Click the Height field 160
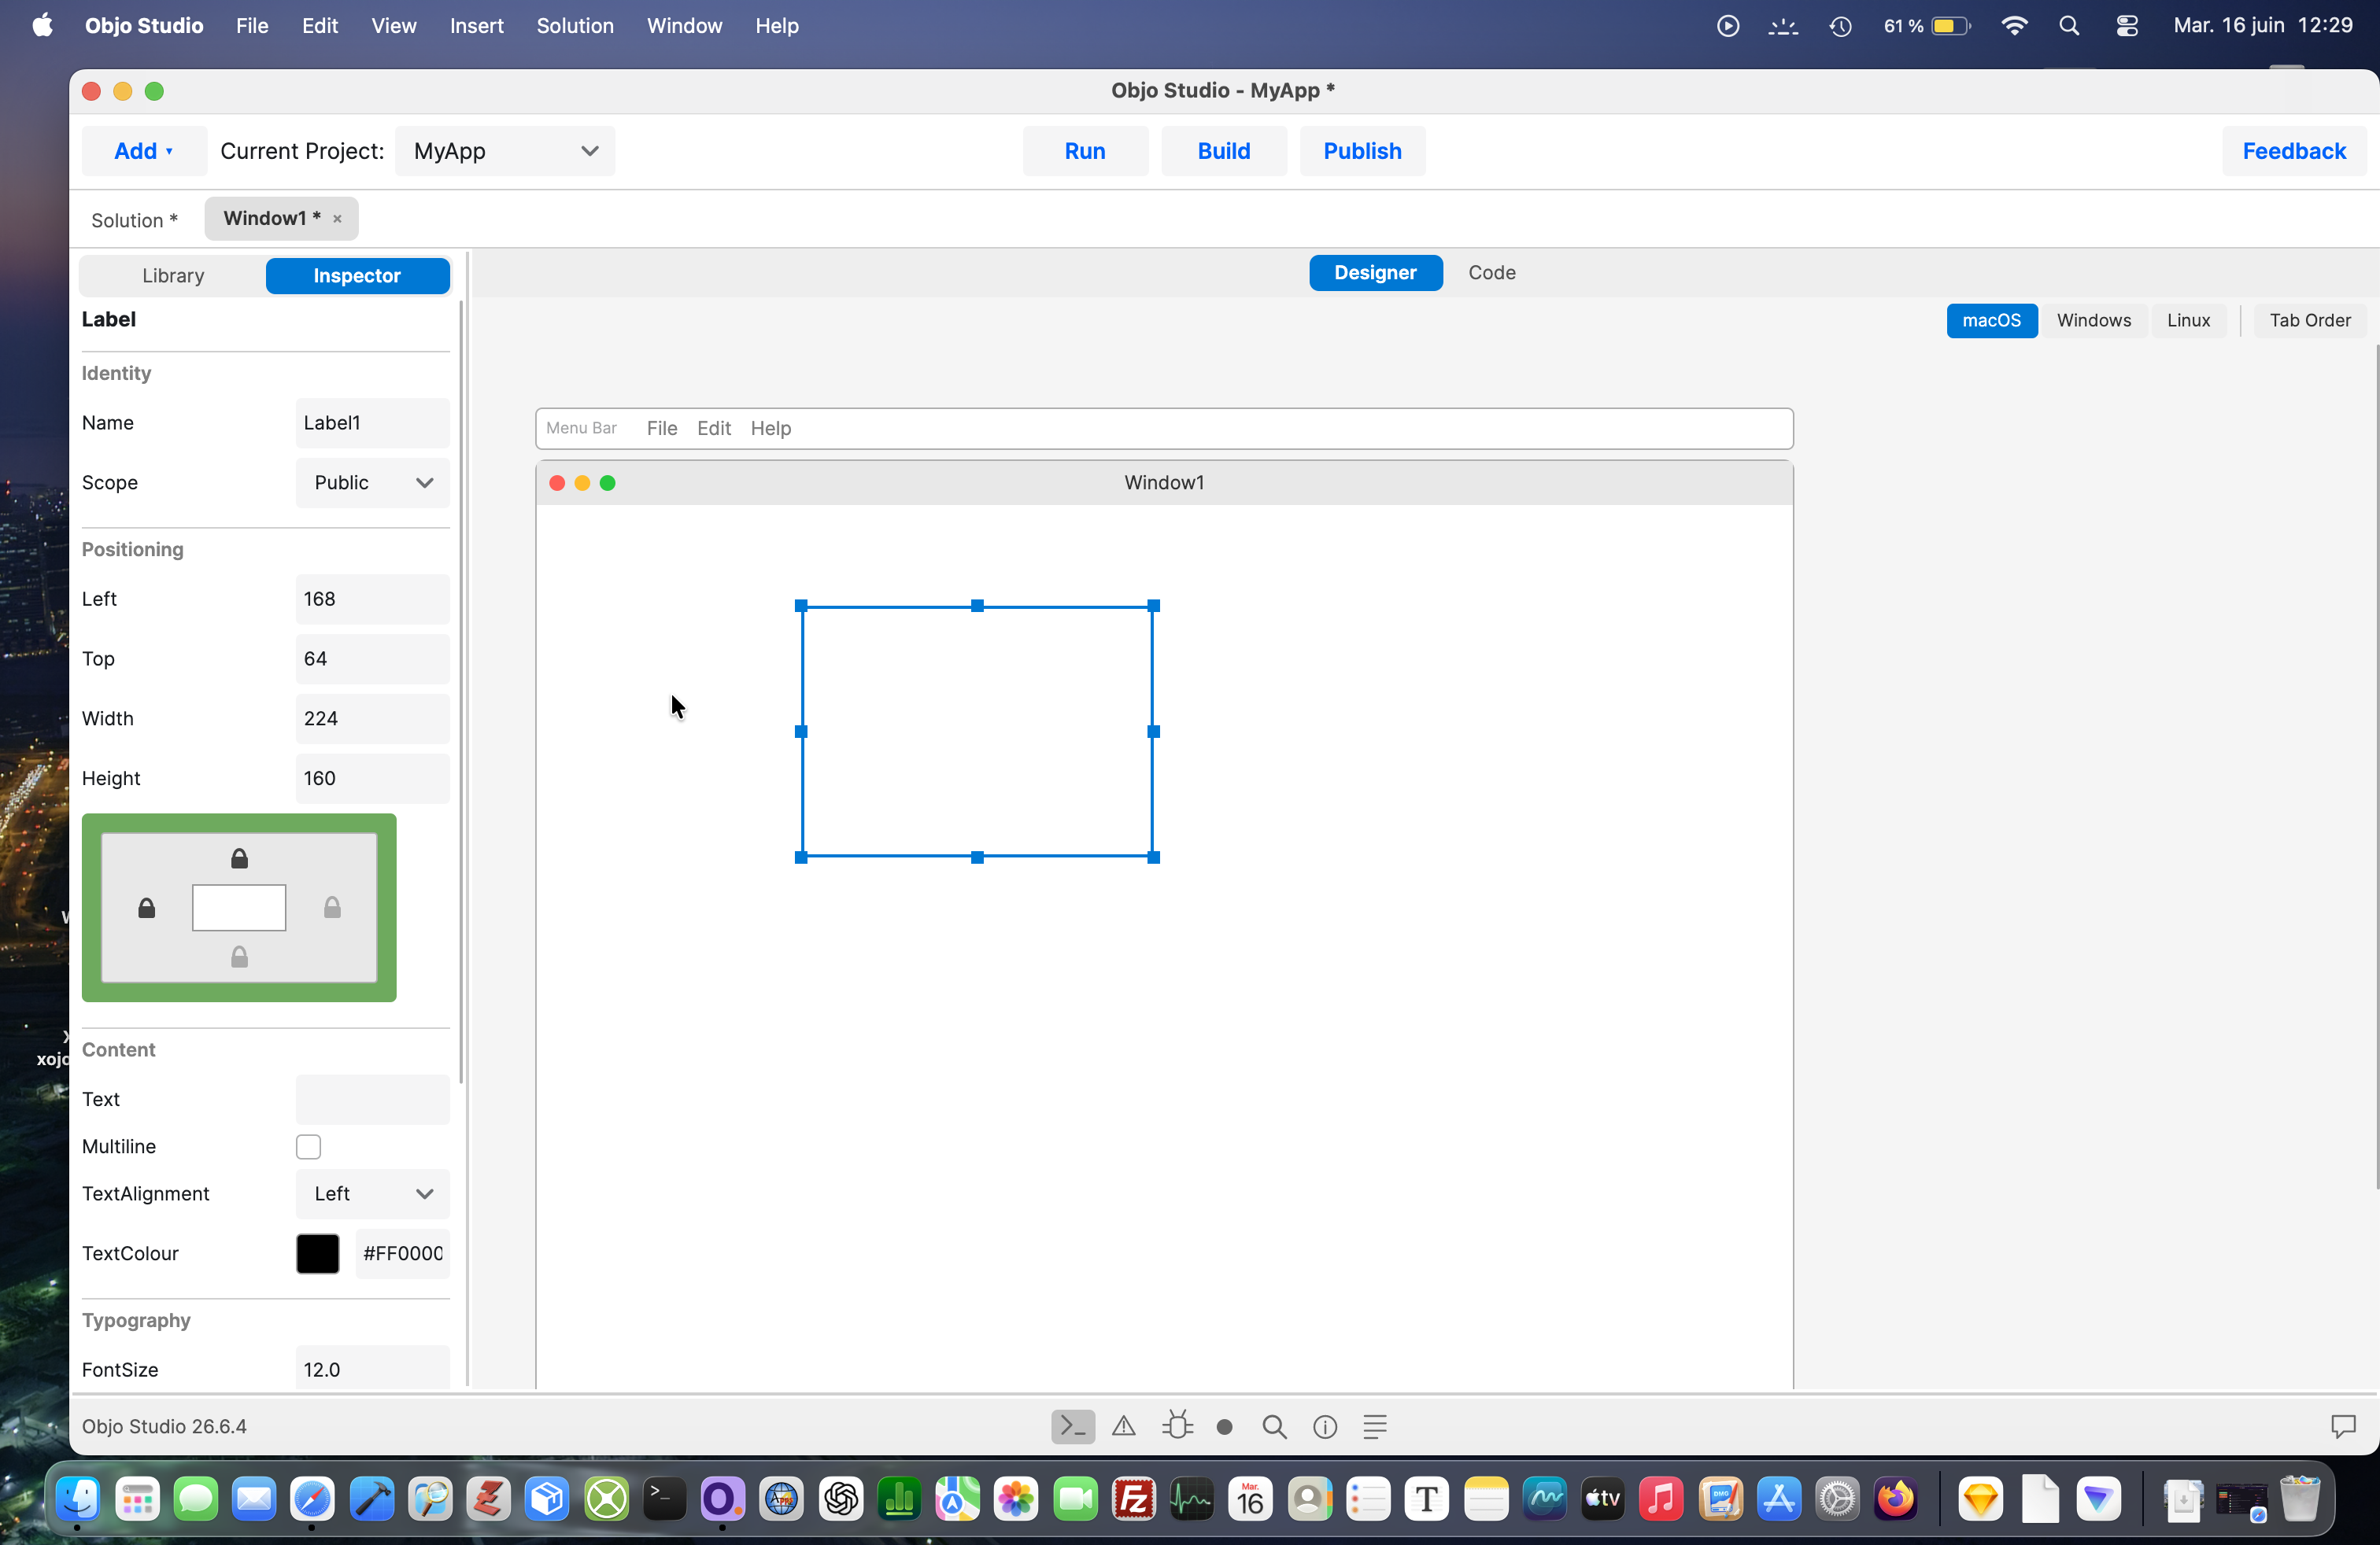Viewport: 2380px width, 1545px height. 372,779
